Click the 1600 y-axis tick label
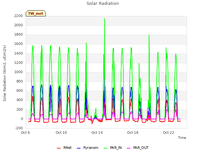This screenshot has width=206, height=154. coord(19,44)
